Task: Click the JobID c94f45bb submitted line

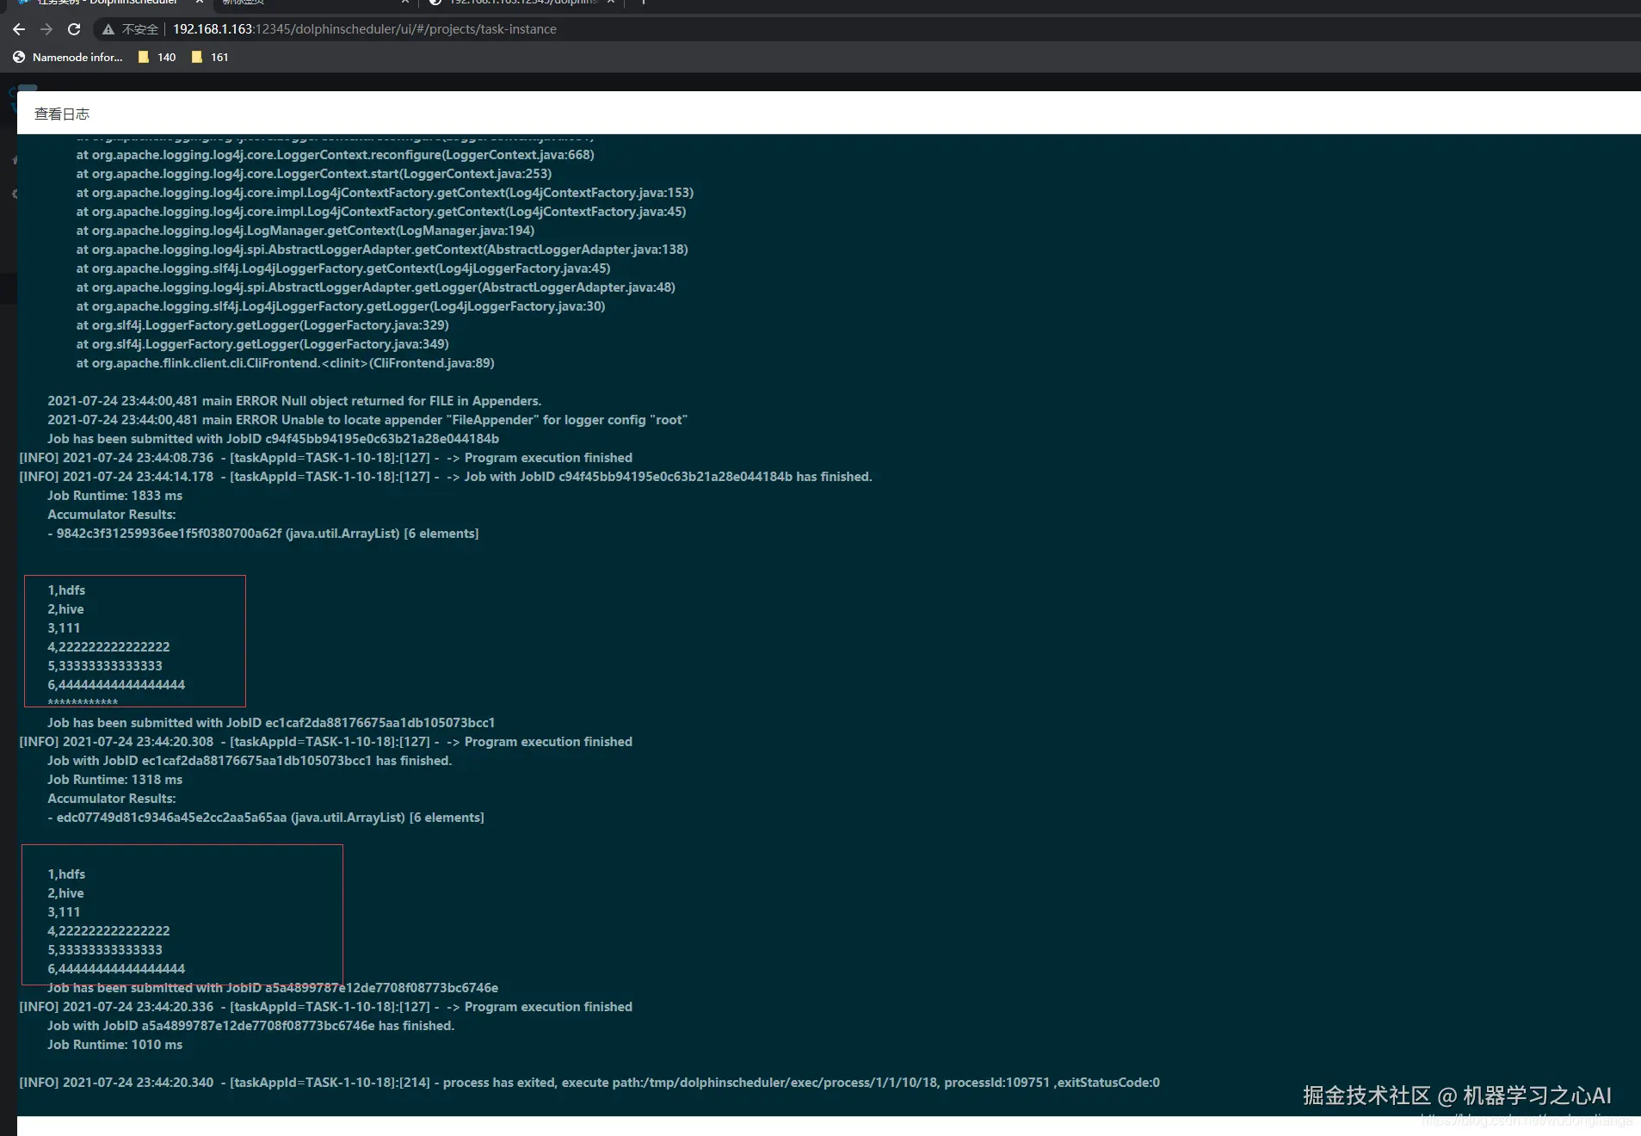Action: [274, 439]
